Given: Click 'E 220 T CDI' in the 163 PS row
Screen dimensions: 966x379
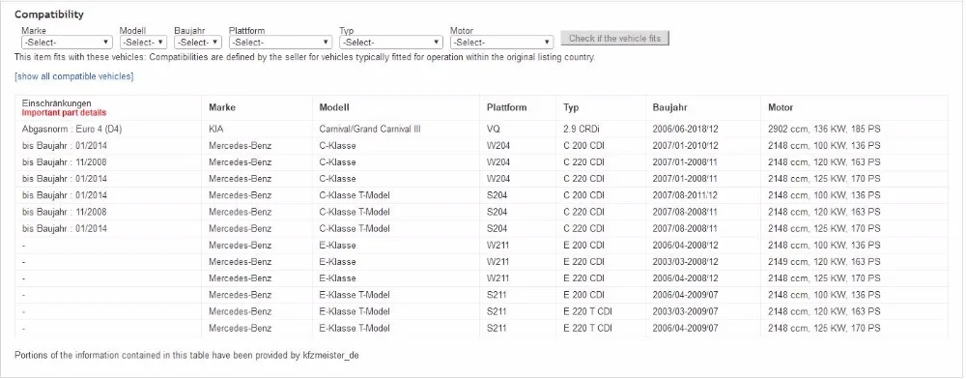Looking at the screenshot, I should (x=587, y=311).
